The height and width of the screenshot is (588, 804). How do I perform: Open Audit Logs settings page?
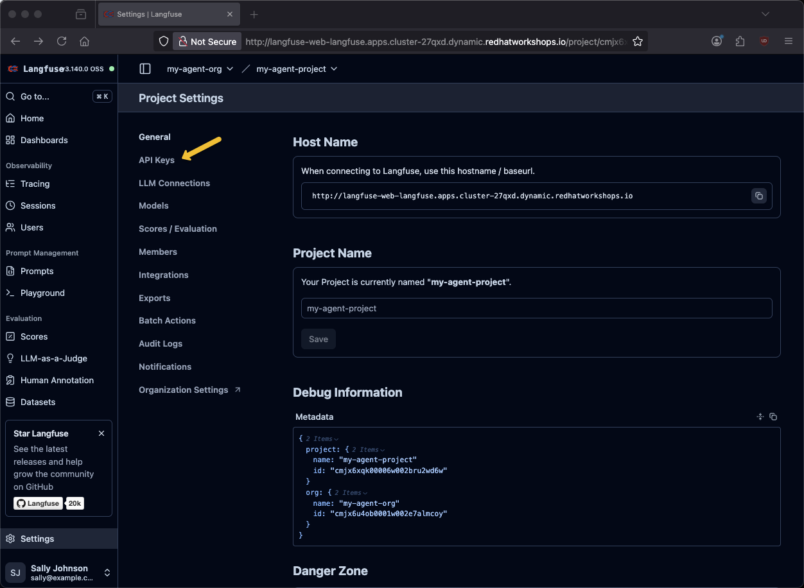[161, 343]
